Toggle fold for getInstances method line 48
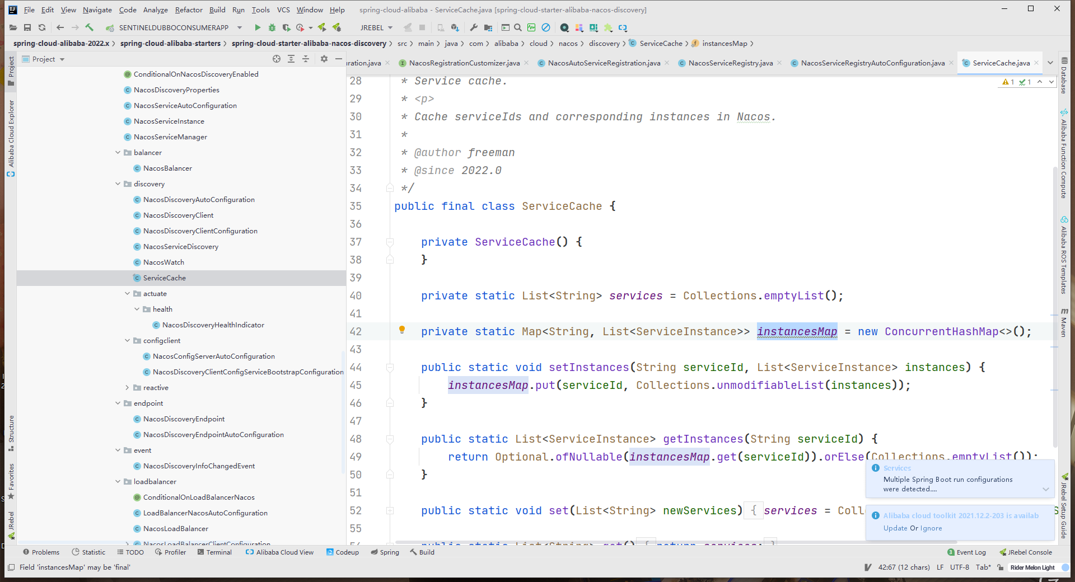This screenshot has width=1075, height=582. pyautogui.click(x=390, y=439)
